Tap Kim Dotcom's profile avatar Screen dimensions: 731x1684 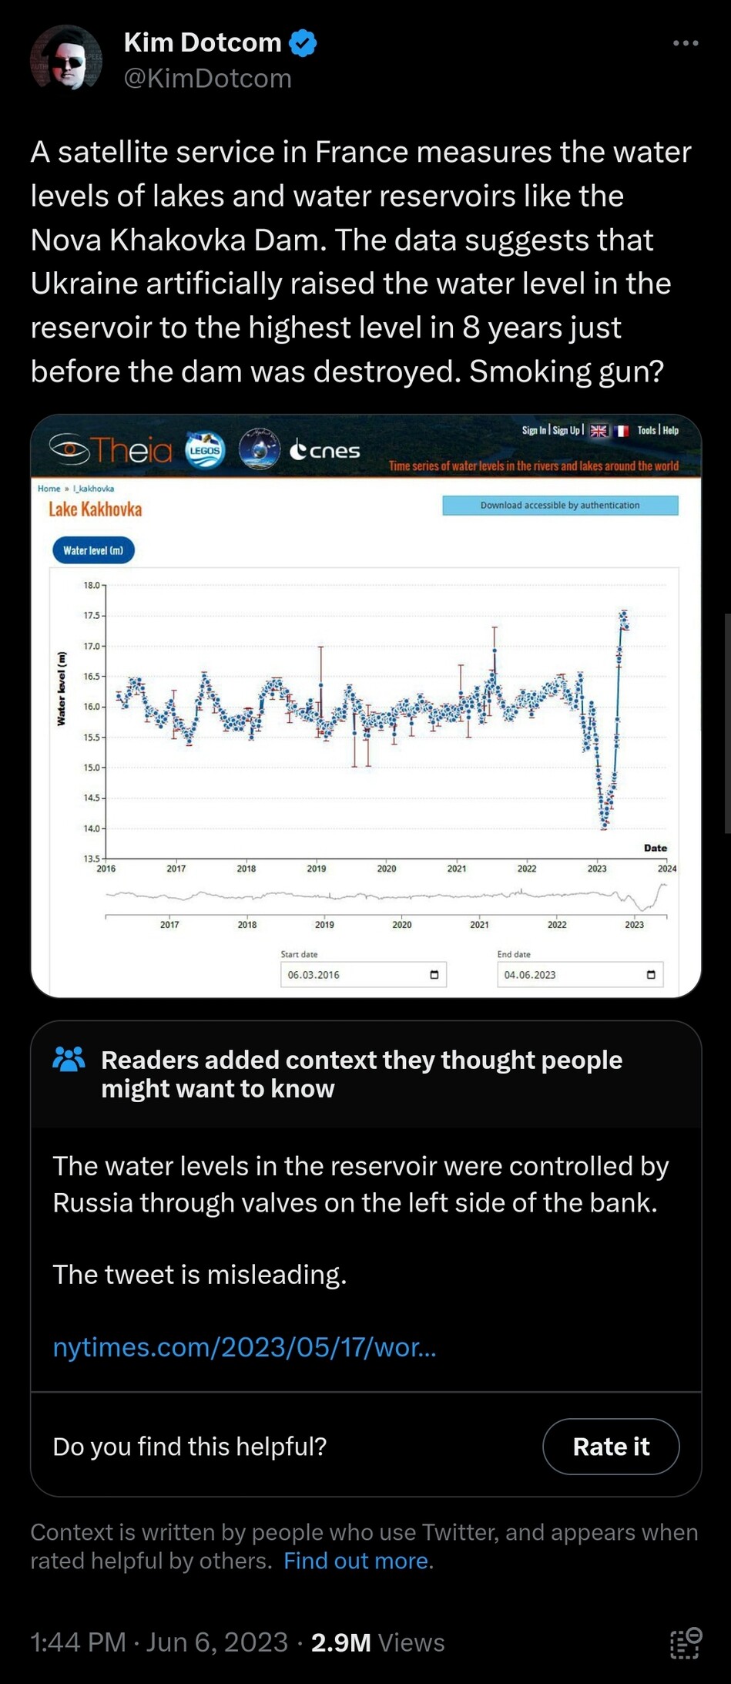coord(65,58)
